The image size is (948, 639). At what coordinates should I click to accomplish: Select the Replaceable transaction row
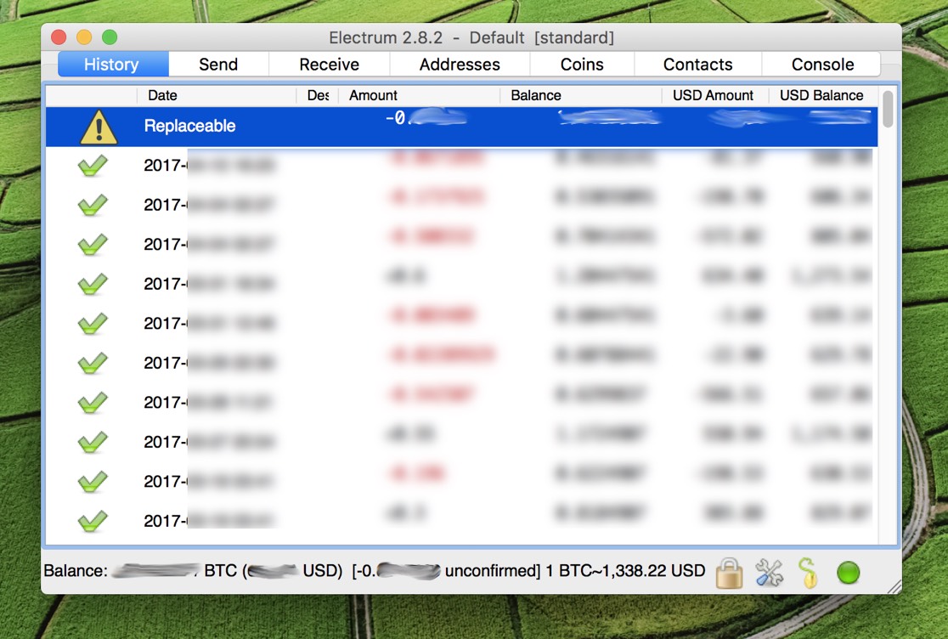point(461,127)
